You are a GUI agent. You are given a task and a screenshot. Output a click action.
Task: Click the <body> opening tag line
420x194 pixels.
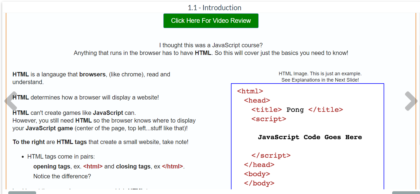click(257, 174)
